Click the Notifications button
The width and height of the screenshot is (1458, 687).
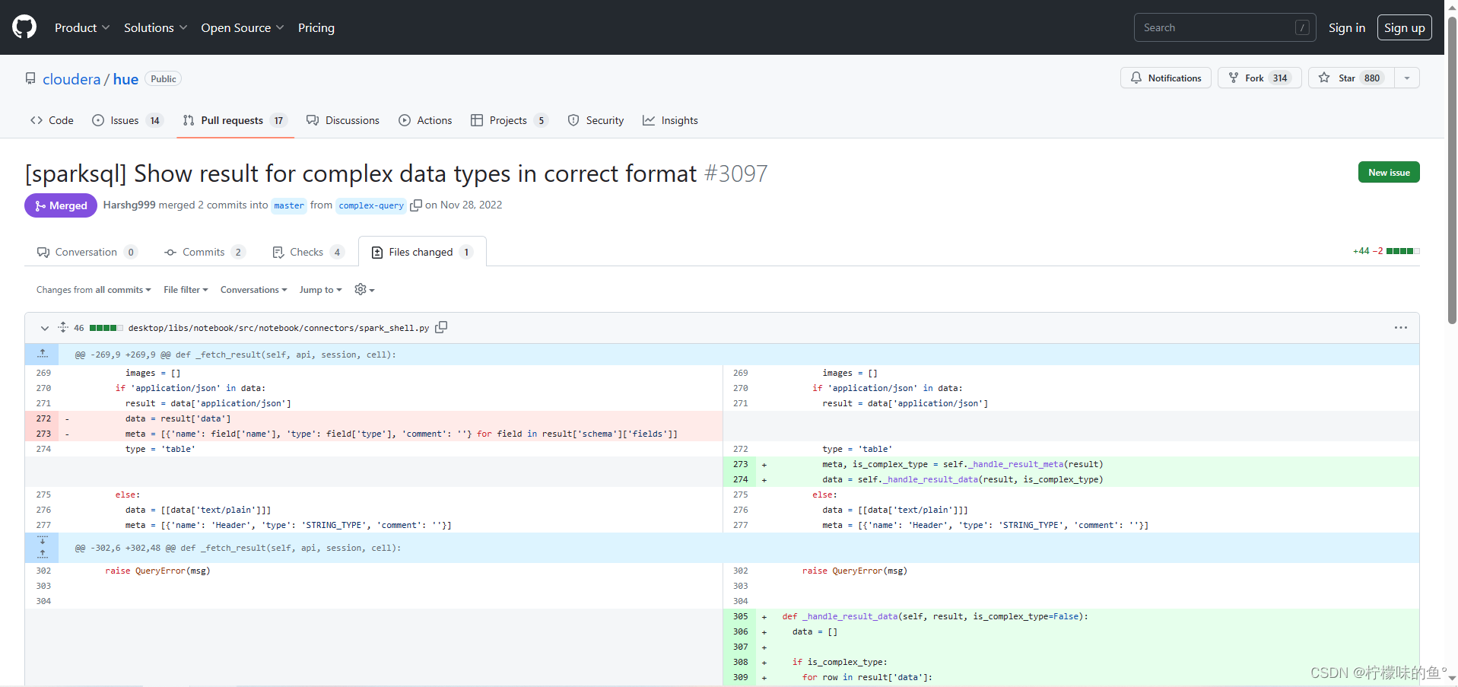(x=1165, y=78)
